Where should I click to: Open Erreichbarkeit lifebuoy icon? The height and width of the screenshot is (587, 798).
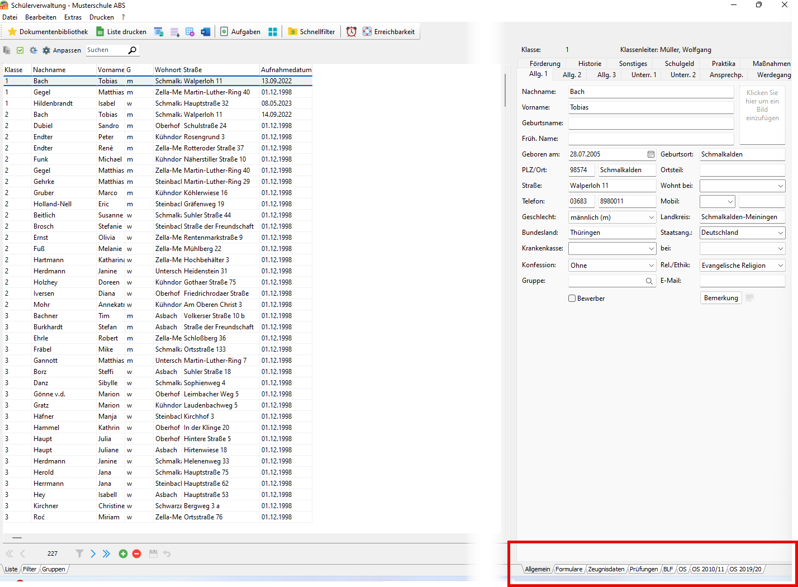point(367,32)
